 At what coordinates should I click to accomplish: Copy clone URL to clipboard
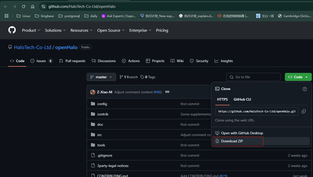click(x=304, y=111)
